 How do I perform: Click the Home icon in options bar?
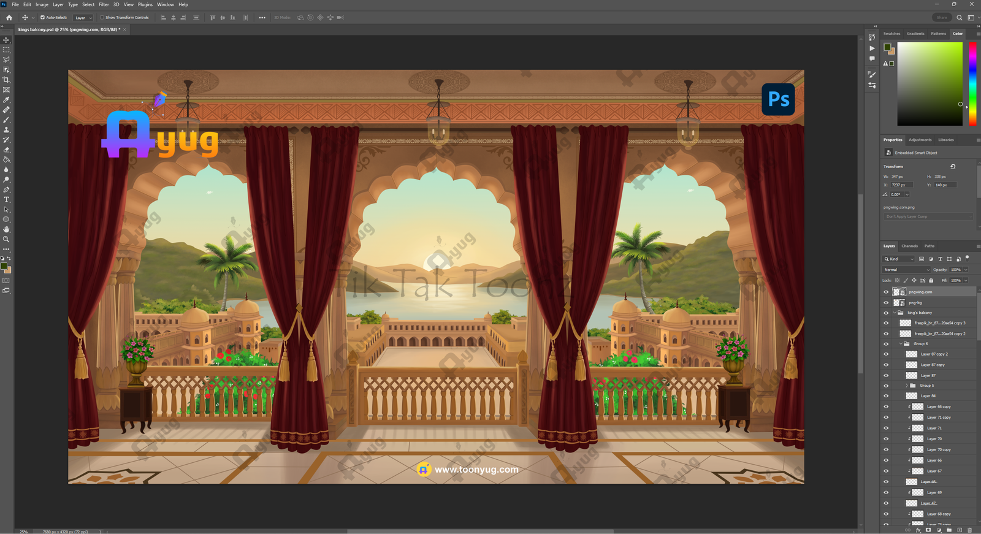tap(9, 18)
